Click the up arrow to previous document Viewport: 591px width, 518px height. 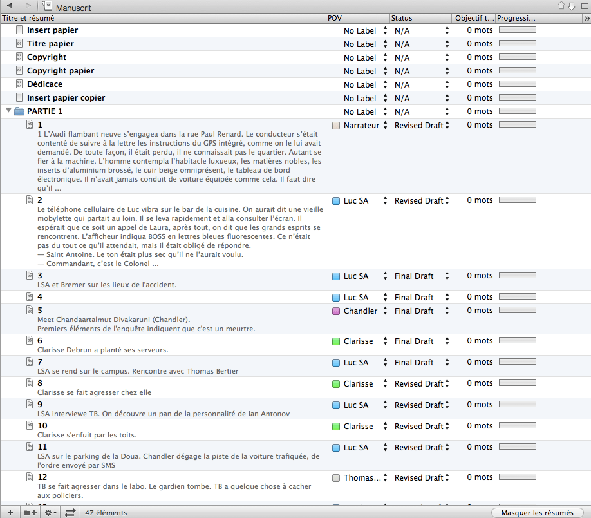coord(561,6)
